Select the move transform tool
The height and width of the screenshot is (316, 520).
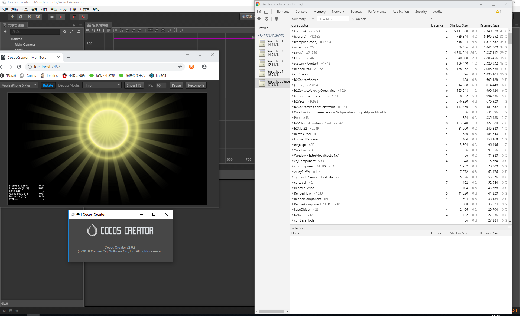(x=12, y=17)
